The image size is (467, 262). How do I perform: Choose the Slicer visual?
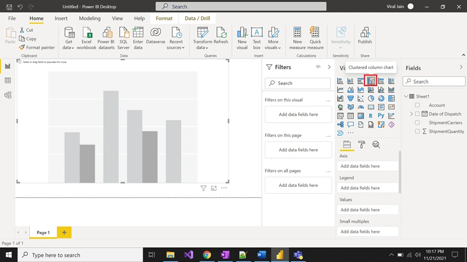(340, 116)
